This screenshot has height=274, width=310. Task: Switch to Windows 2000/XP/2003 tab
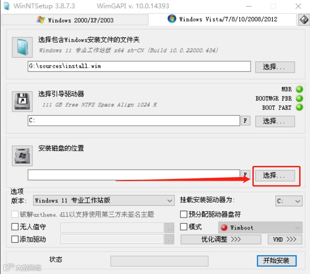tap(75, 20)
